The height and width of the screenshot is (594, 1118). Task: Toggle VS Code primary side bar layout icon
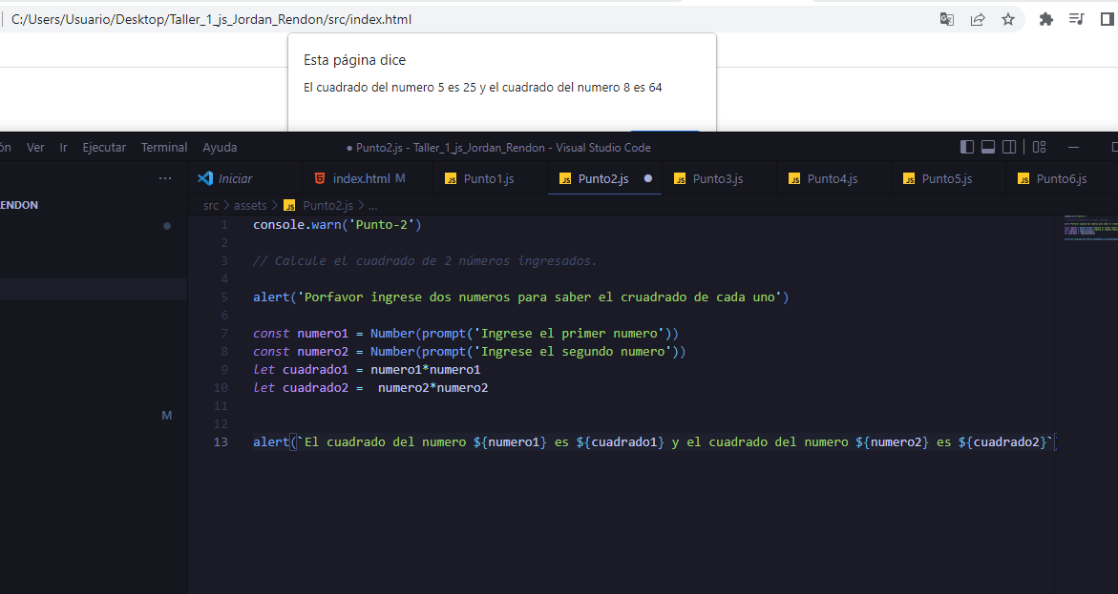click(967, 147)
